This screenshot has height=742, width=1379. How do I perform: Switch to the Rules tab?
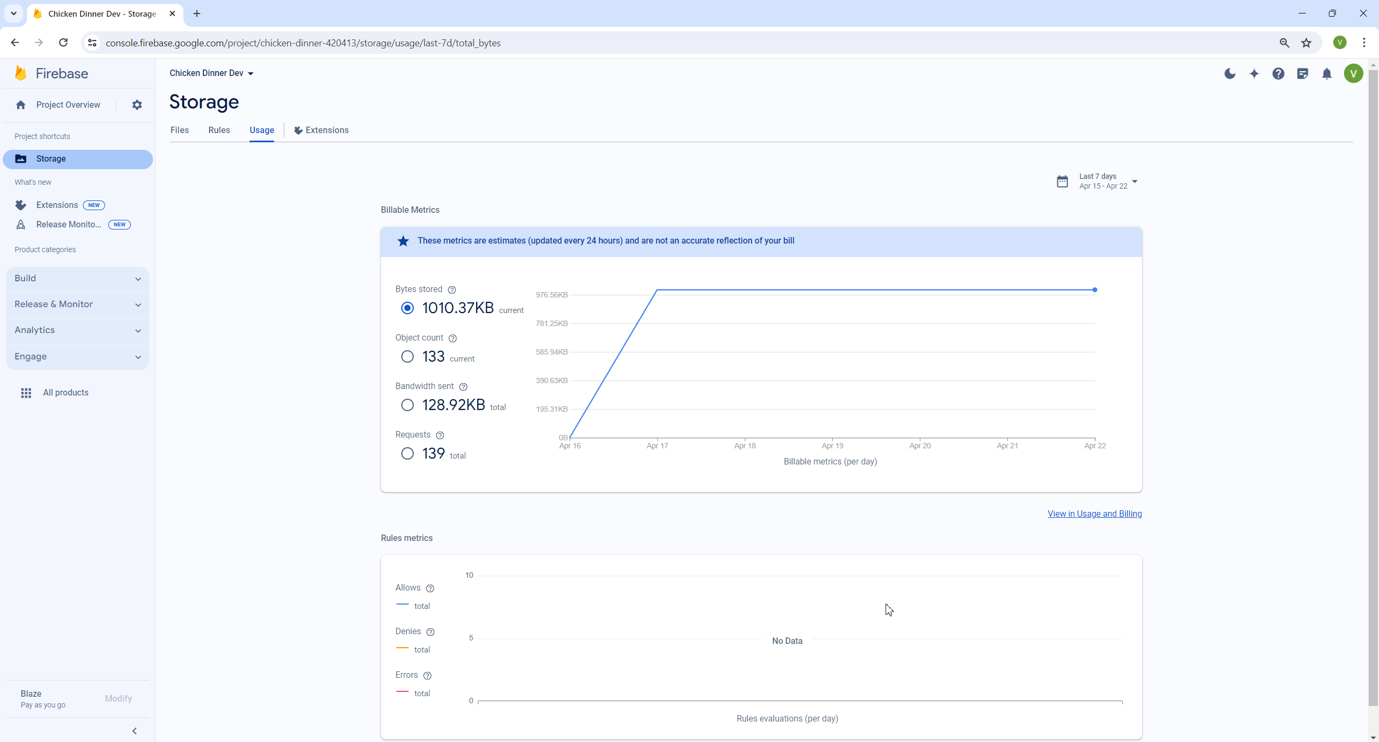219,130
